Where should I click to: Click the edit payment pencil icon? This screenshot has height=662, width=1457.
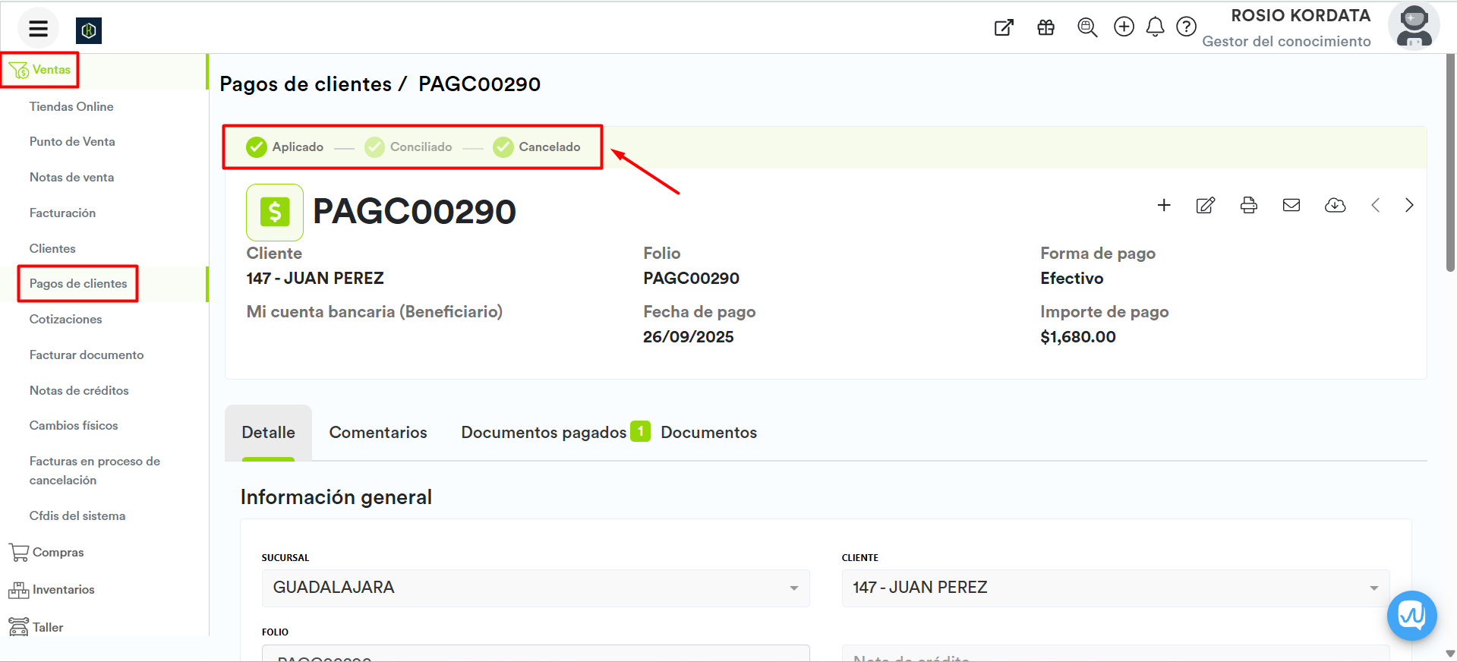tap(1205, 205)
